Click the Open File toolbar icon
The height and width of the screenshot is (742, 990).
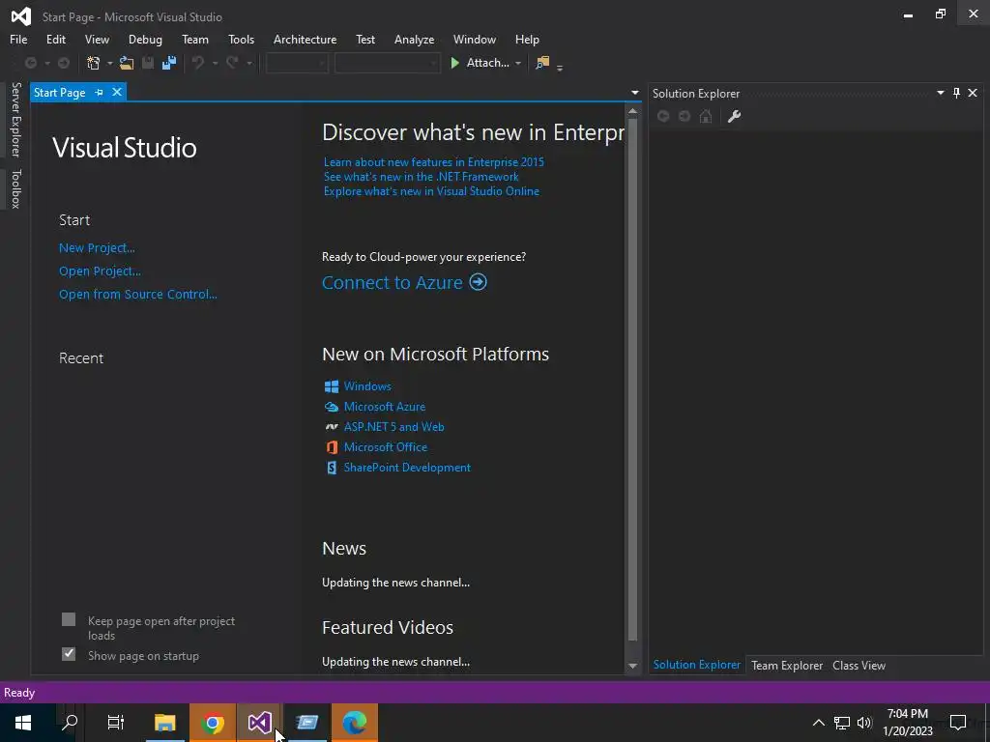[127, 63]
